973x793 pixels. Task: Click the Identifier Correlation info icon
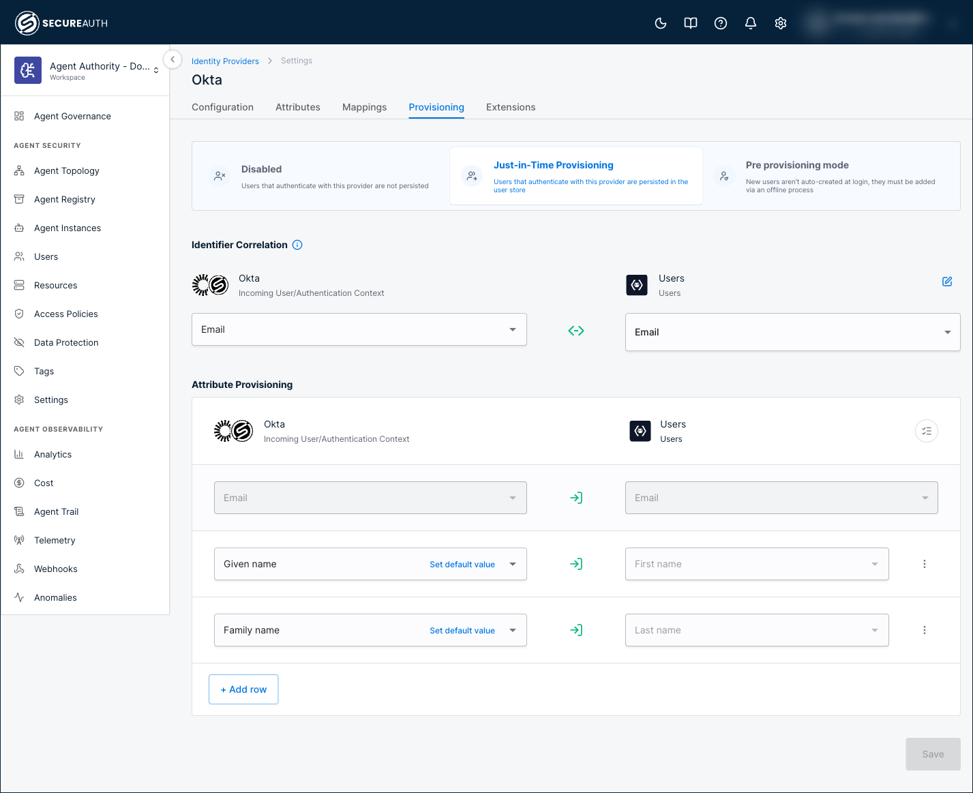[x=297, y=245]
